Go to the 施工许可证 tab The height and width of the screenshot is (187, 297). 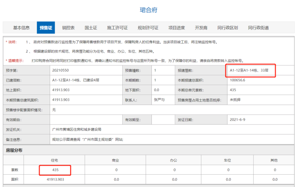(117, 28)
